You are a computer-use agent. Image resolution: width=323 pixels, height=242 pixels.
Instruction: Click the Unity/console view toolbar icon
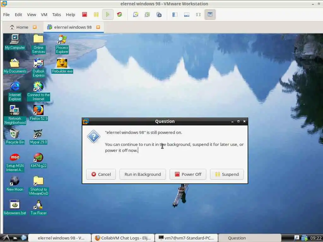[210, 14]
